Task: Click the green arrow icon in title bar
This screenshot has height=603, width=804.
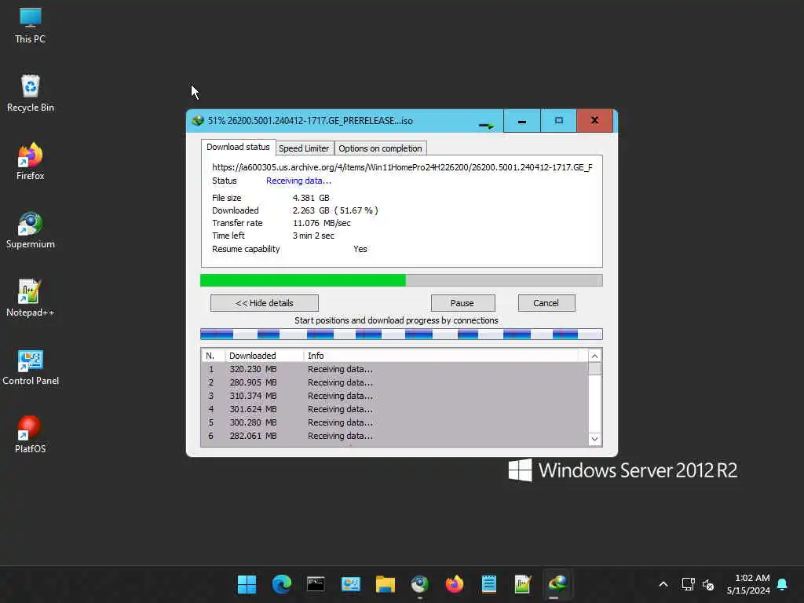Action: (486, 125)
